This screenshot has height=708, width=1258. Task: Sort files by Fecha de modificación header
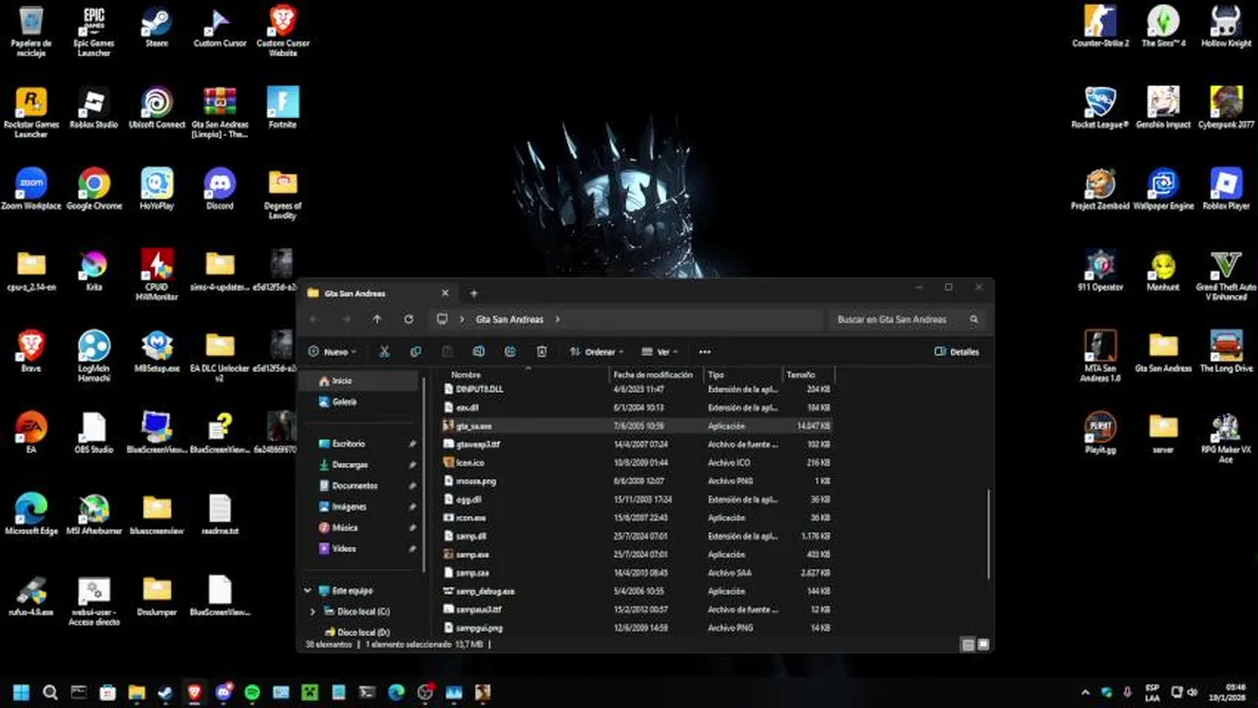pos(654,375)
